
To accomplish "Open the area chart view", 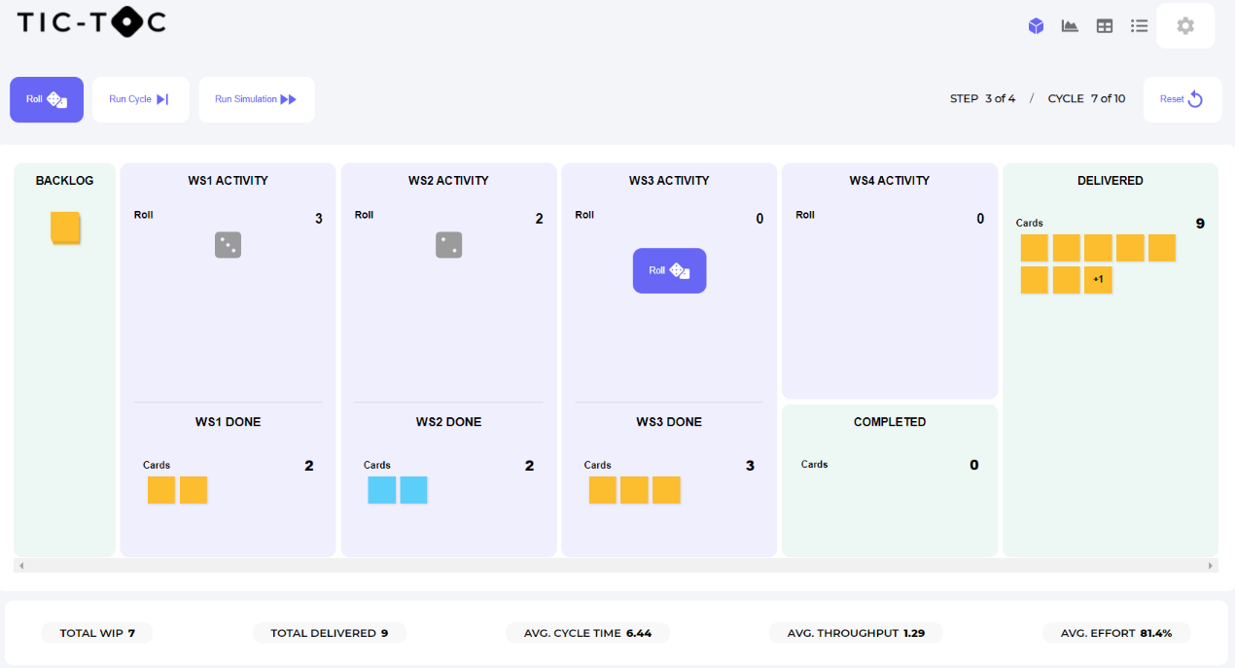I will point(1070,26).
